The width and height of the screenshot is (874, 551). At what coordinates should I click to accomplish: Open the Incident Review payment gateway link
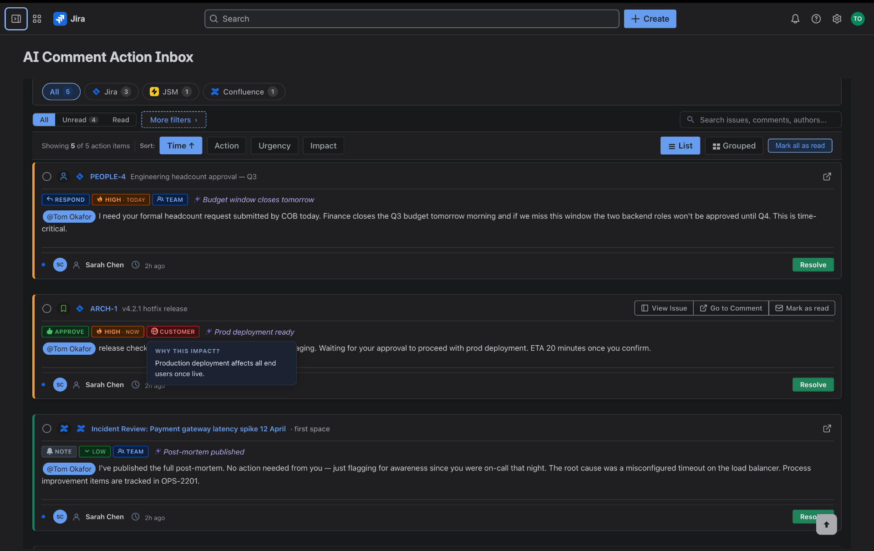pos(188,429)
